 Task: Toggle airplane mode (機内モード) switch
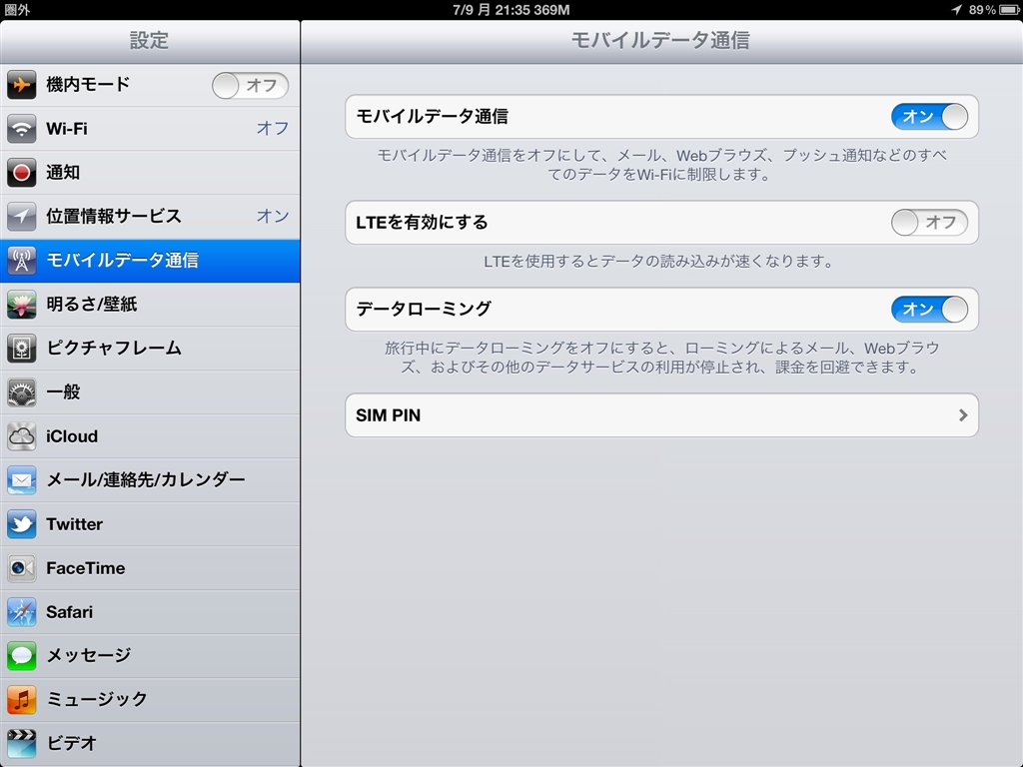pyautogui.click(x=250, y=86)
